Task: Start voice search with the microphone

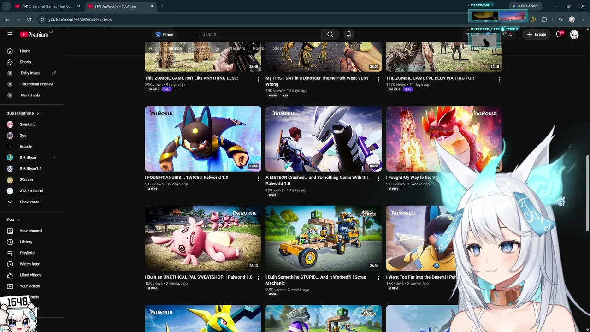Action: pos(349,34)
